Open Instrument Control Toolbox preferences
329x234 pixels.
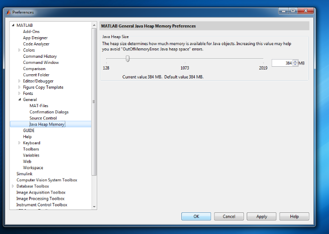42,205
